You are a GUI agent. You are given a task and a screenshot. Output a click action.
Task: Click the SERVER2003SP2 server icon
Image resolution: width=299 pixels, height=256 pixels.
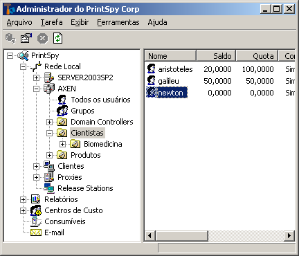[49, 77]
